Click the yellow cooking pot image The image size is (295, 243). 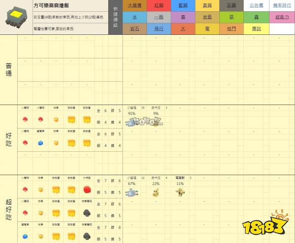pos(16,17)
